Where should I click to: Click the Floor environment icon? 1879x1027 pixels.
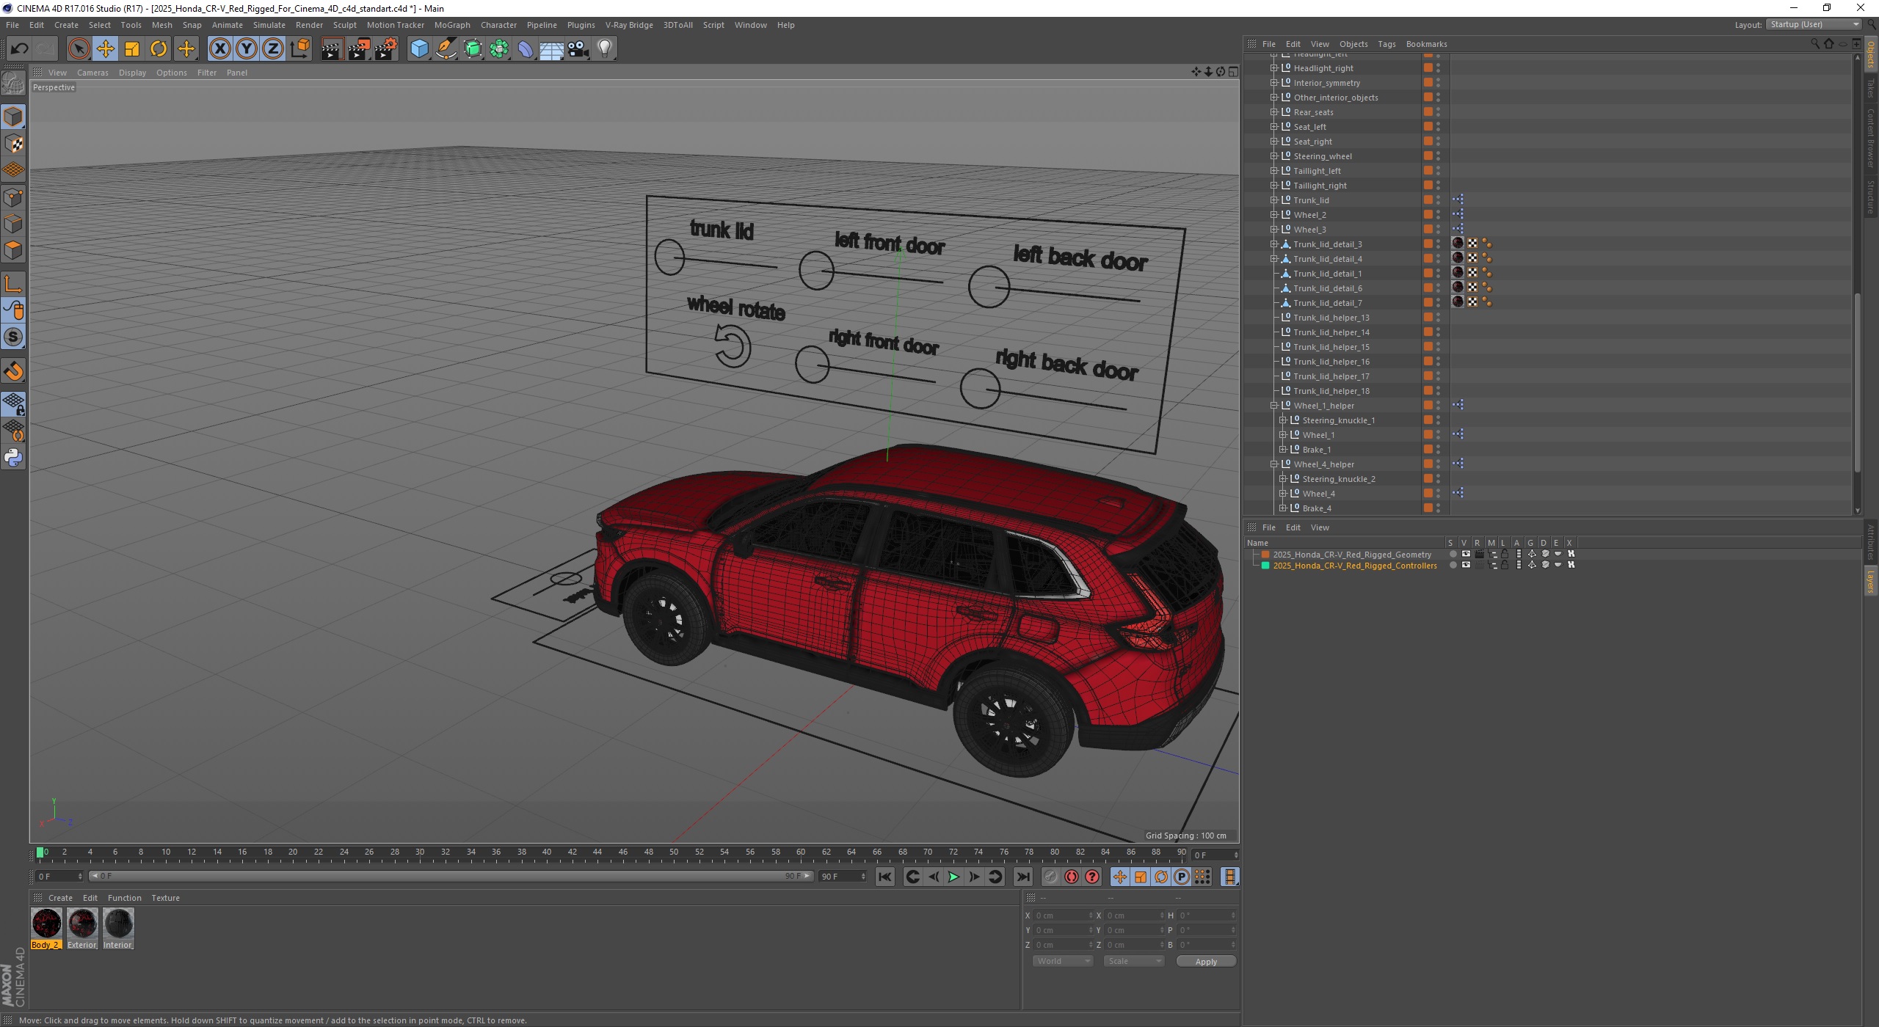(552, 49)
